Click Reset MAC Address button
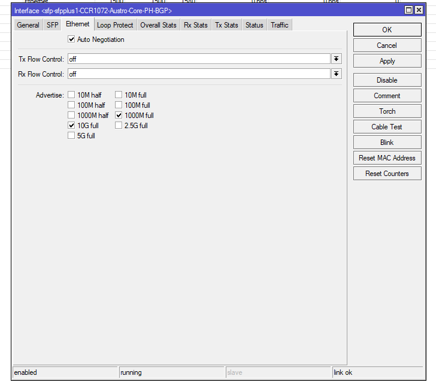Viewport: 436px width, 385px height. point(387,158)
